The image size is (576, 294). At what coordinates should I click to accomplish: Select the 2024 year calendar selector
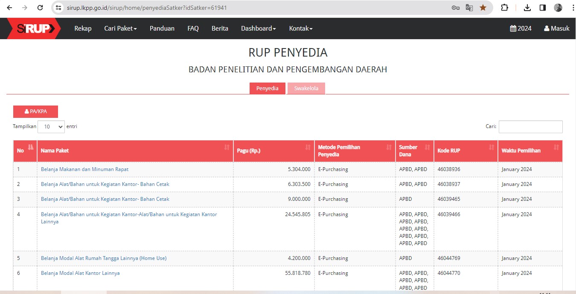pyautogui.click(x=521, y=29)
